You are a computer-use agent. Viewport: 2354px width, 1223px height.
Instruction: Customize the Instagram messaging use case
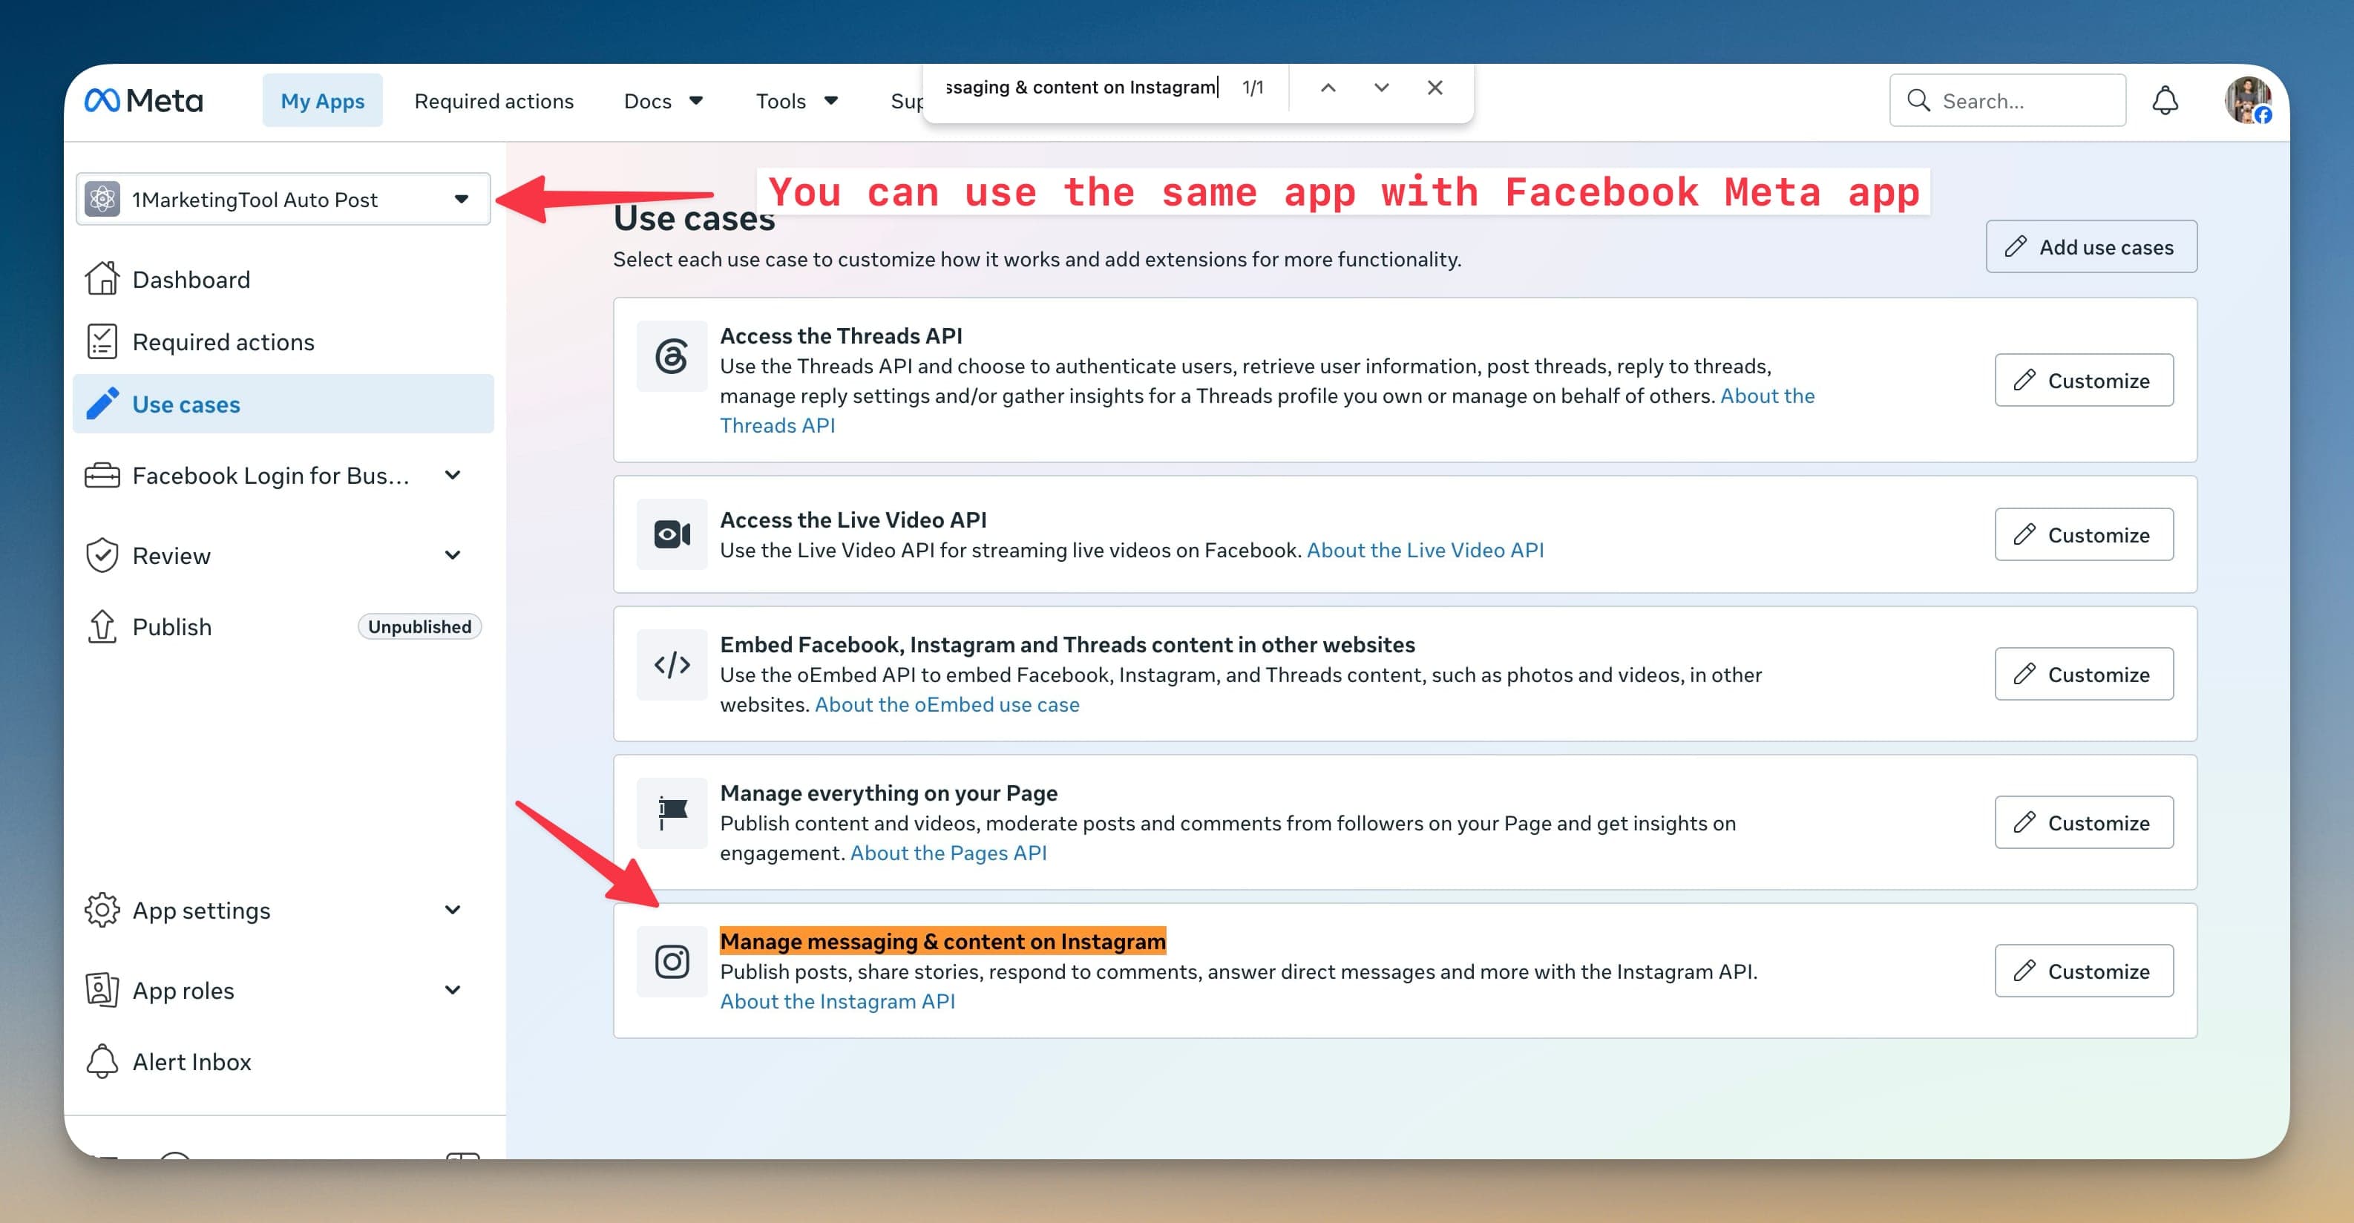point(2084,971)
